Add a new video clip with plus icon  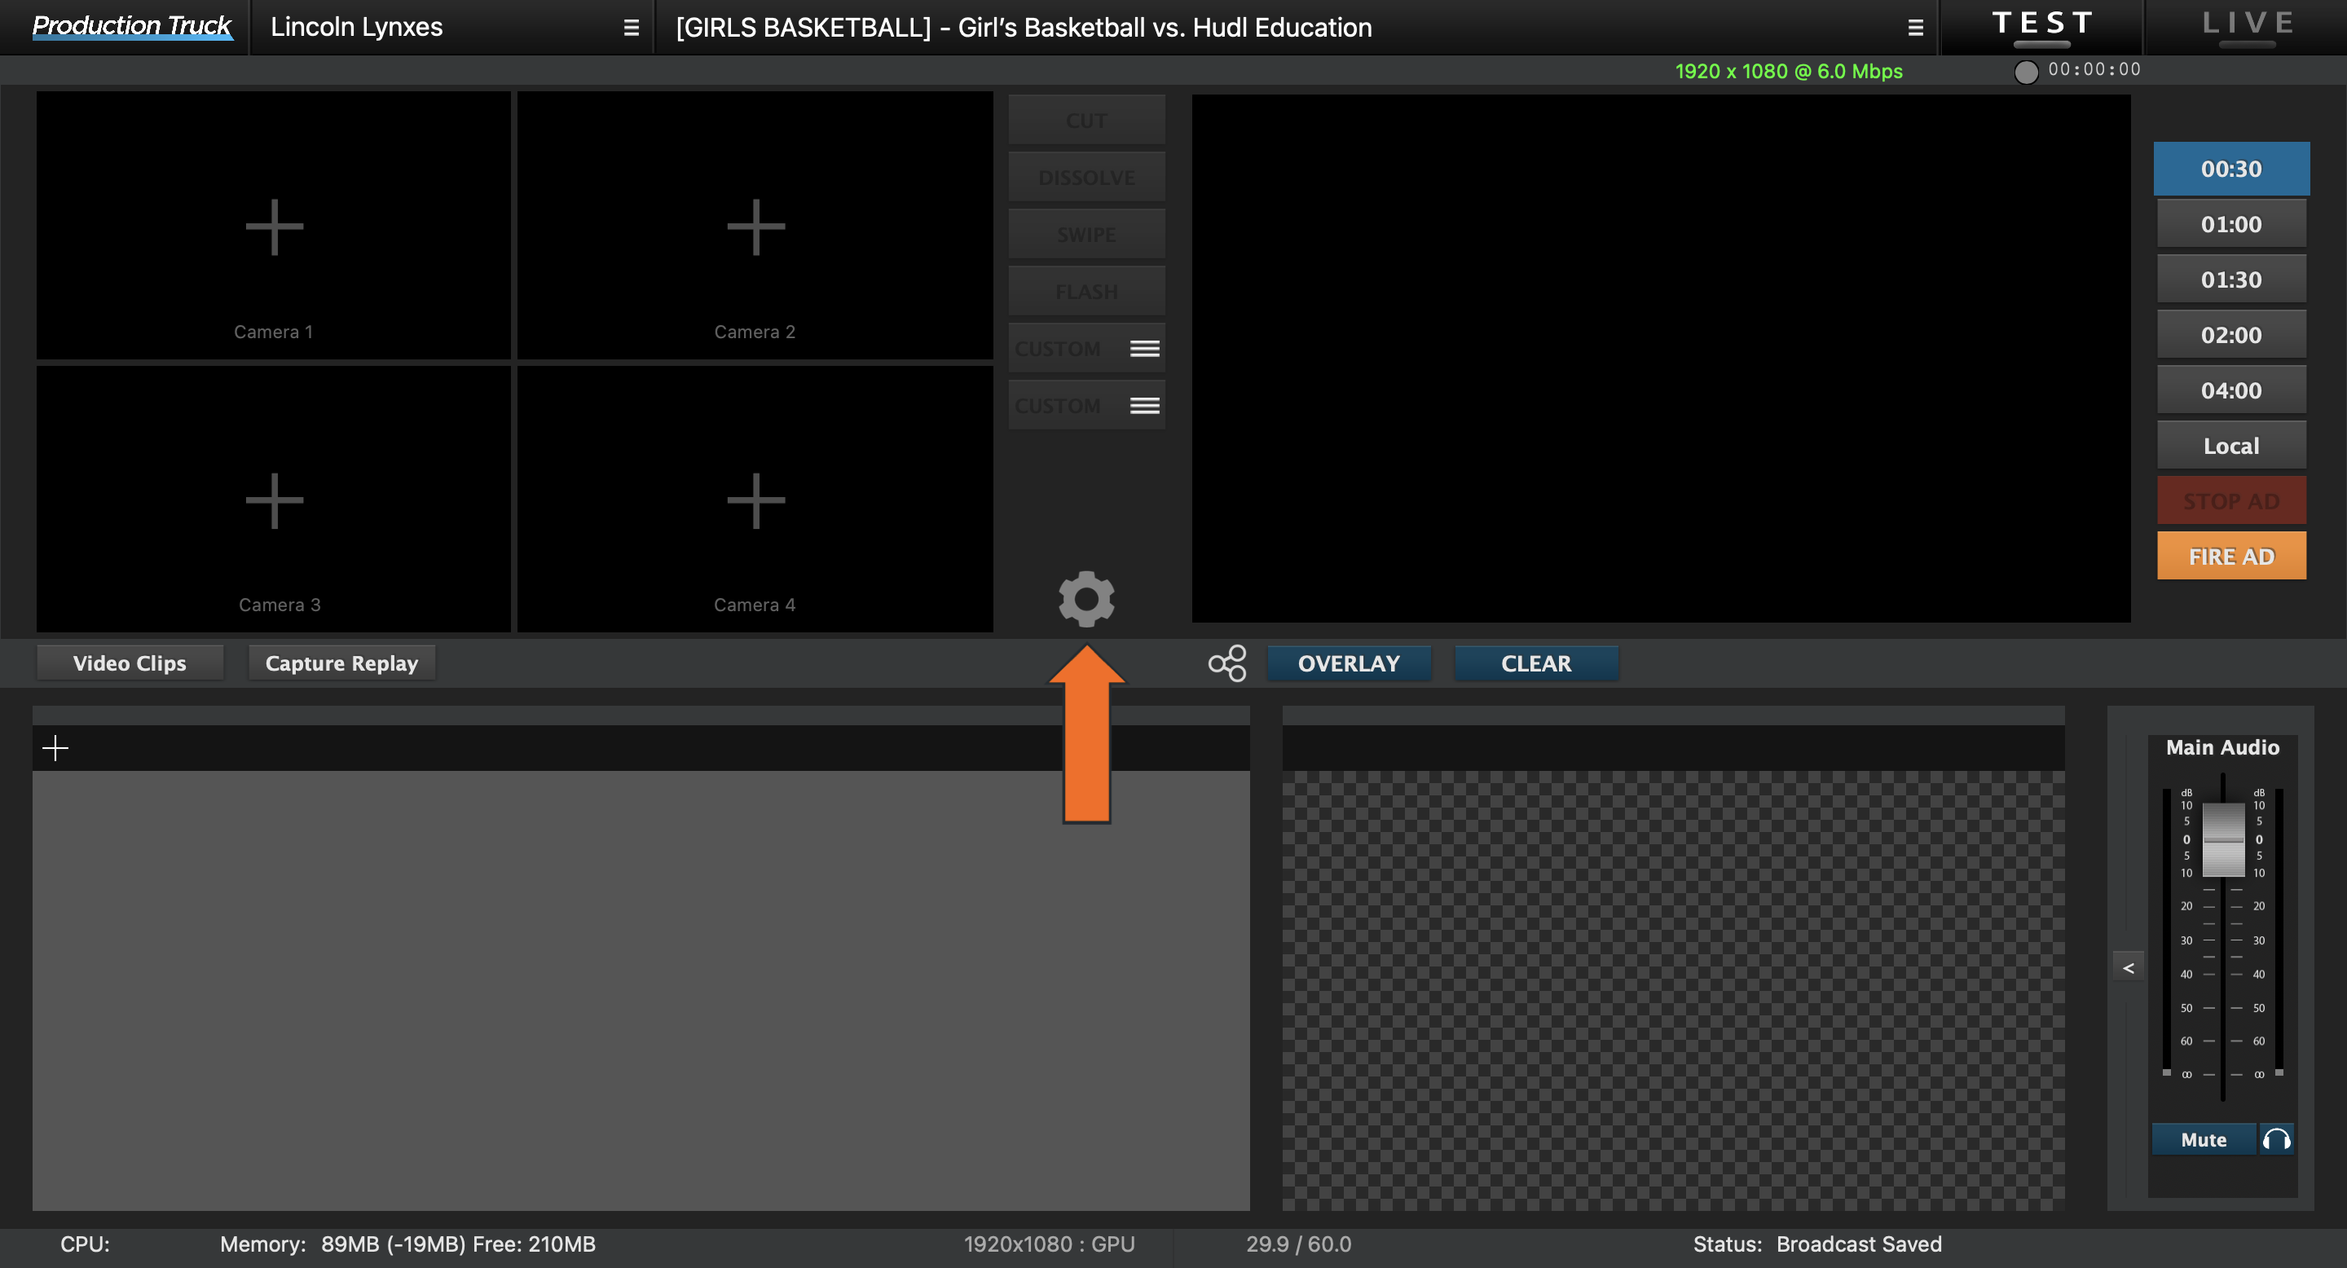[55, 747]
